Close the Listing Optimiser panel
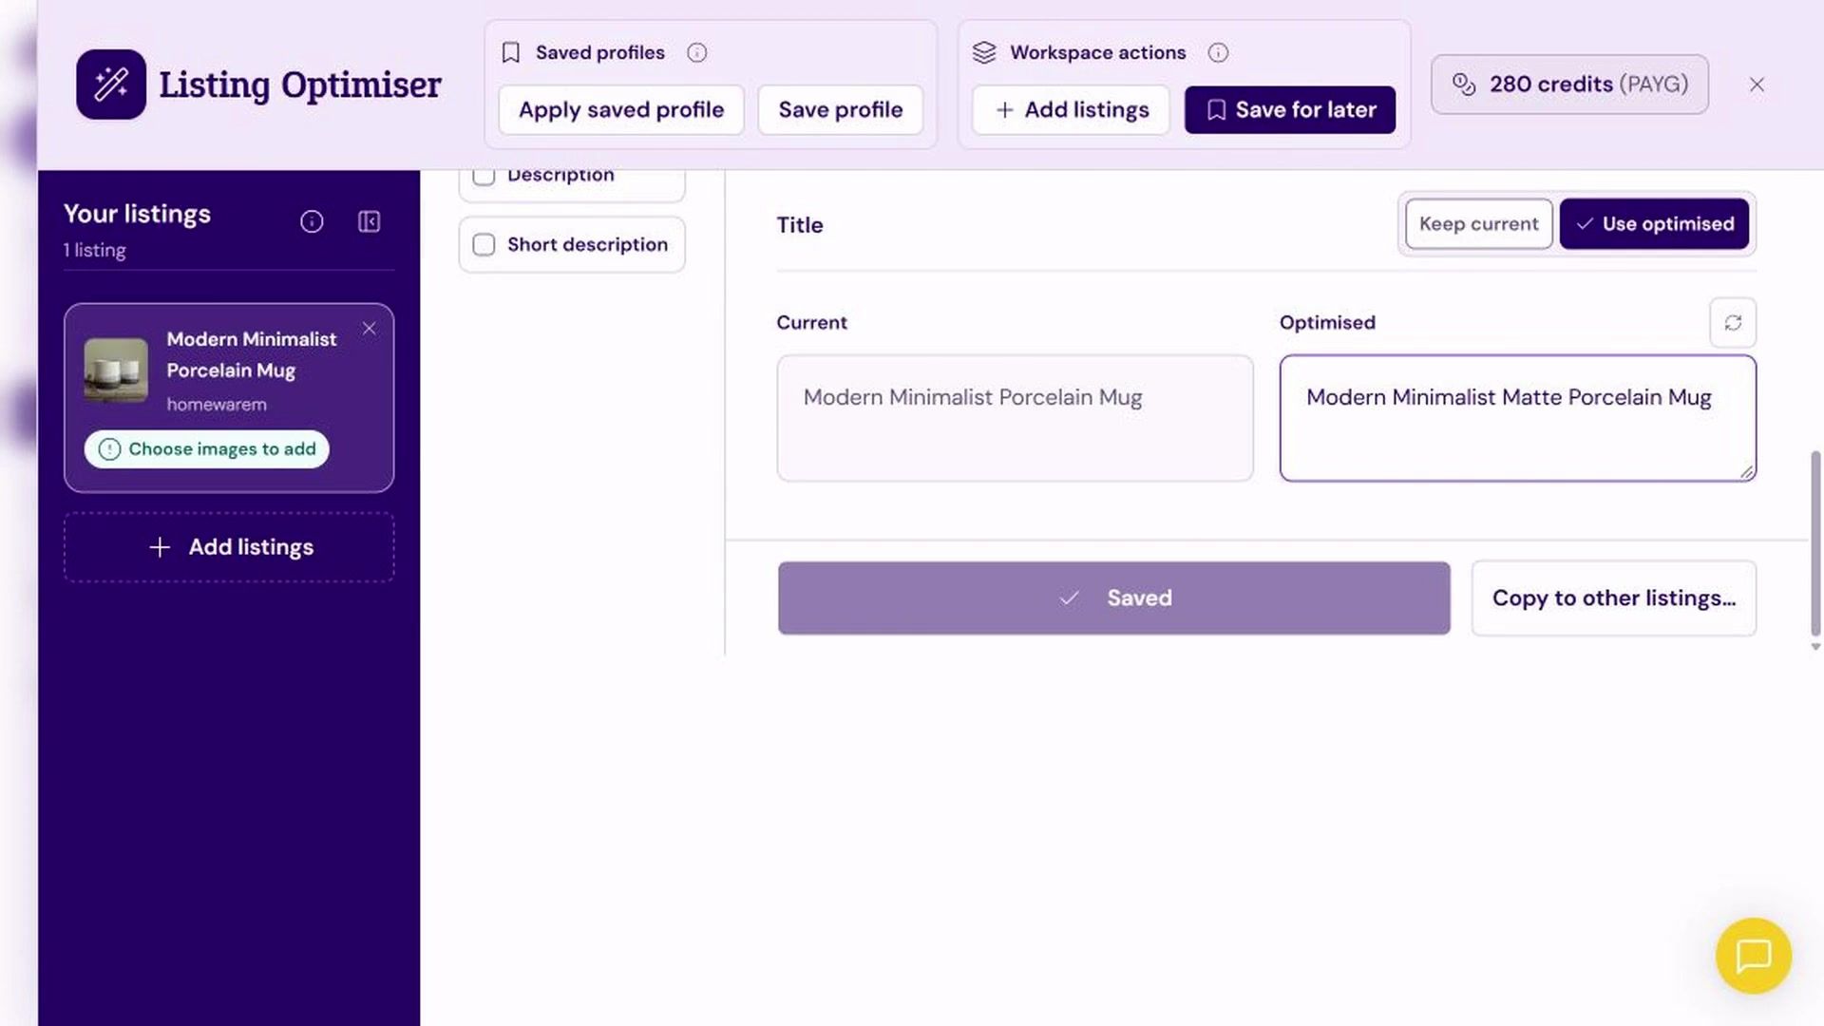This screenshot has height=1026, width=1824. [1757, 85]
